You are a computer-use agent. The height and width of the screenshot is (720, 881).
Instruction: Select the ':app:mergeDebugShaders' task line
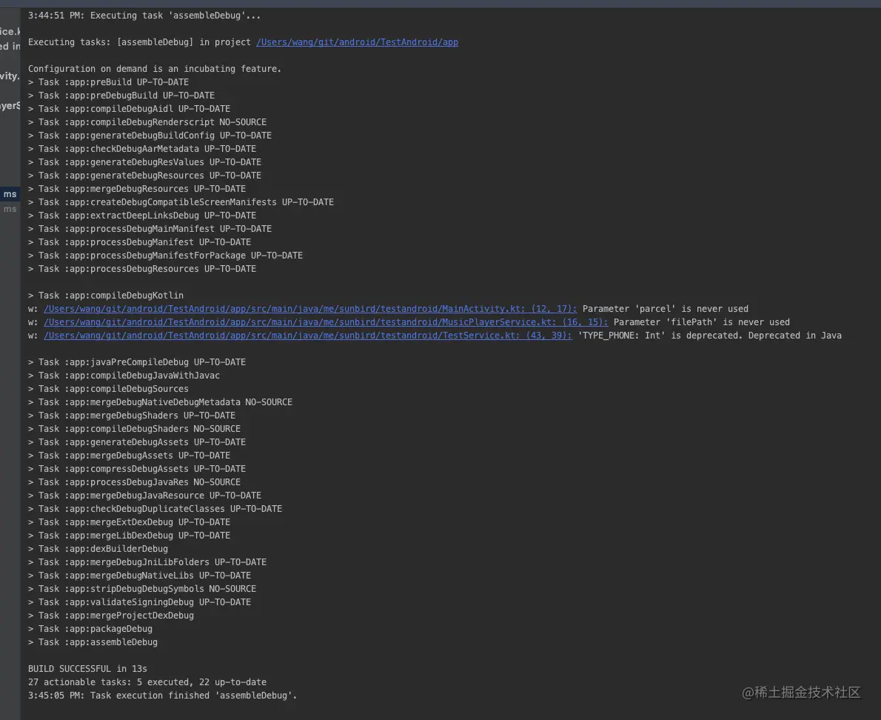pyautogui.click(x=132, y=416)
